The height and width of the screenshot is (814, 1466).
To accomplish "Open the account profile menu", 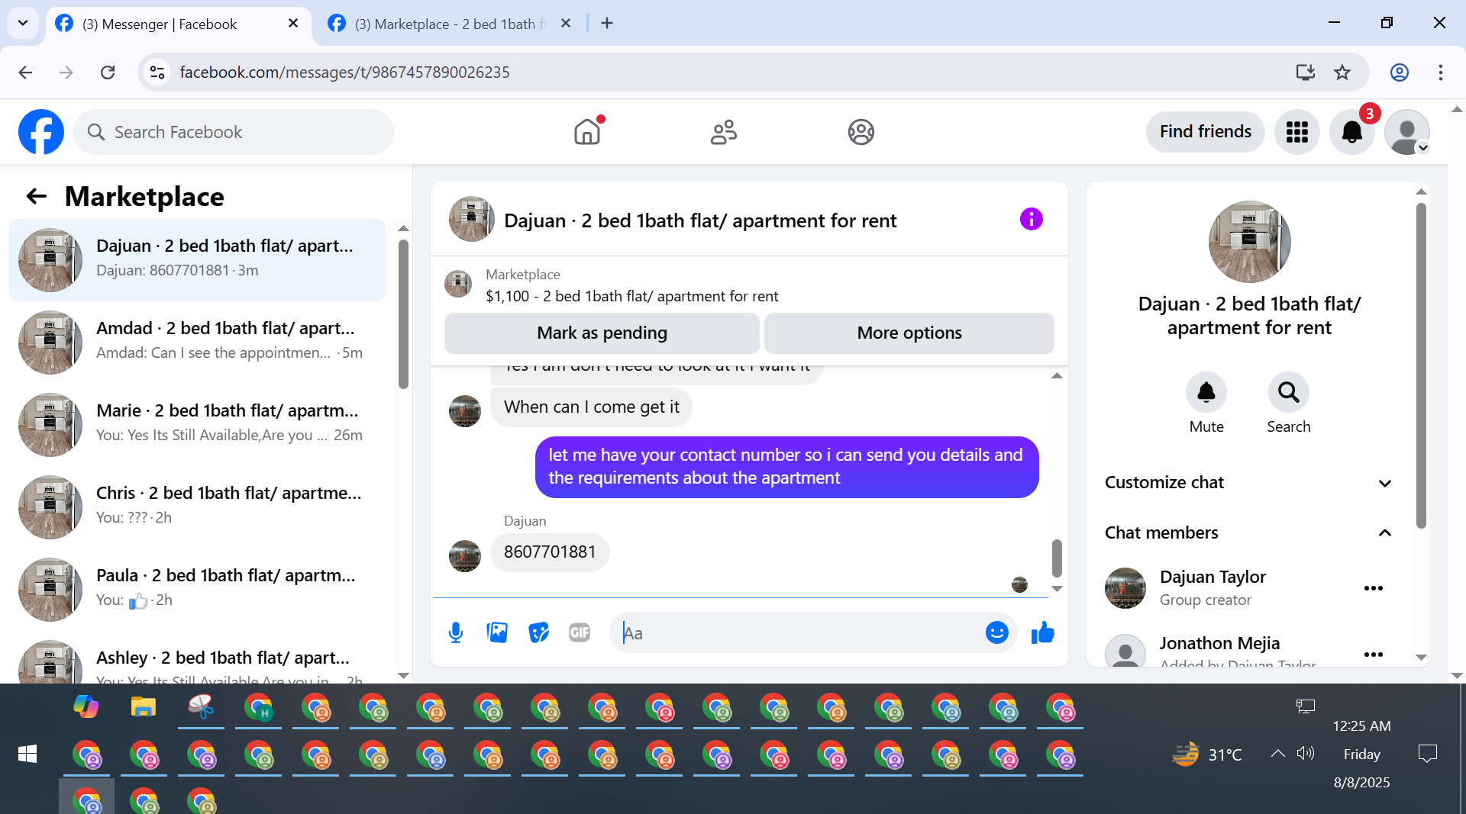I will pos(1406,132).
